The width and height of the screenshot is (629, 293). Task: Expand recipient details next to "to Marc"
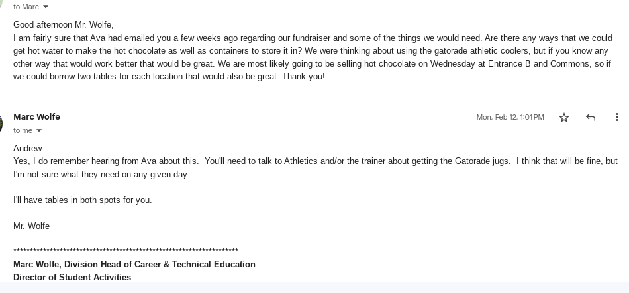pyautogui.click(x=46, y=7)
